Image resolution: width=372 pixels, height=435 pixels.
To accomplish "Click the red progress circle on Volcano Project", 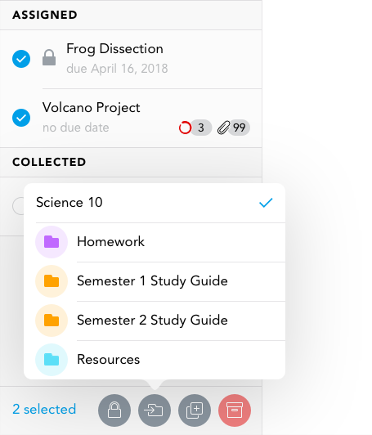I will pos(185,128).
